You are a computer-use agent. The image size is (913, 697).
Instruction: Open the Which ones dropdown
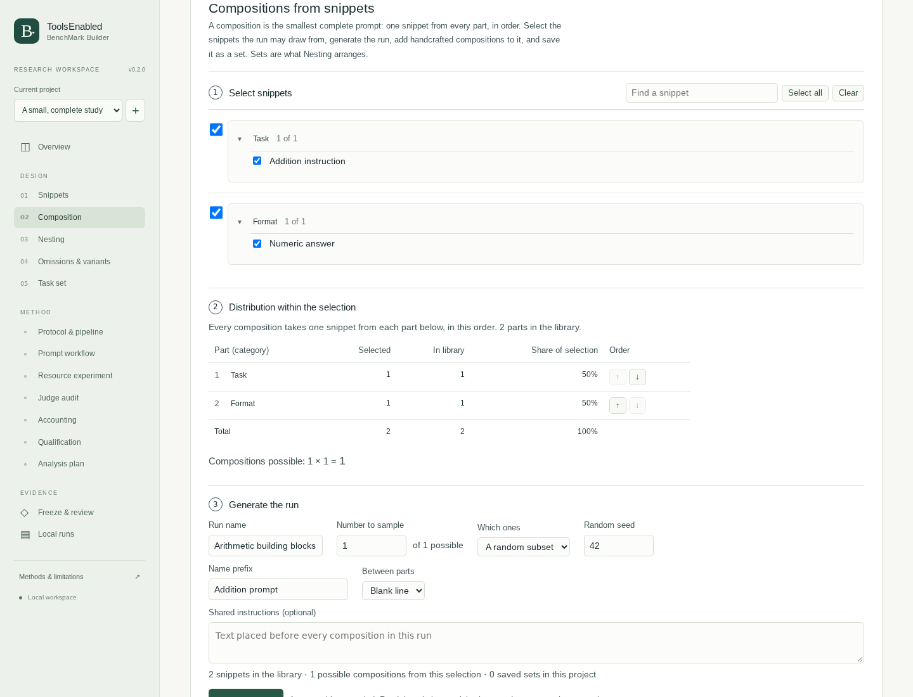click(524, 547)
